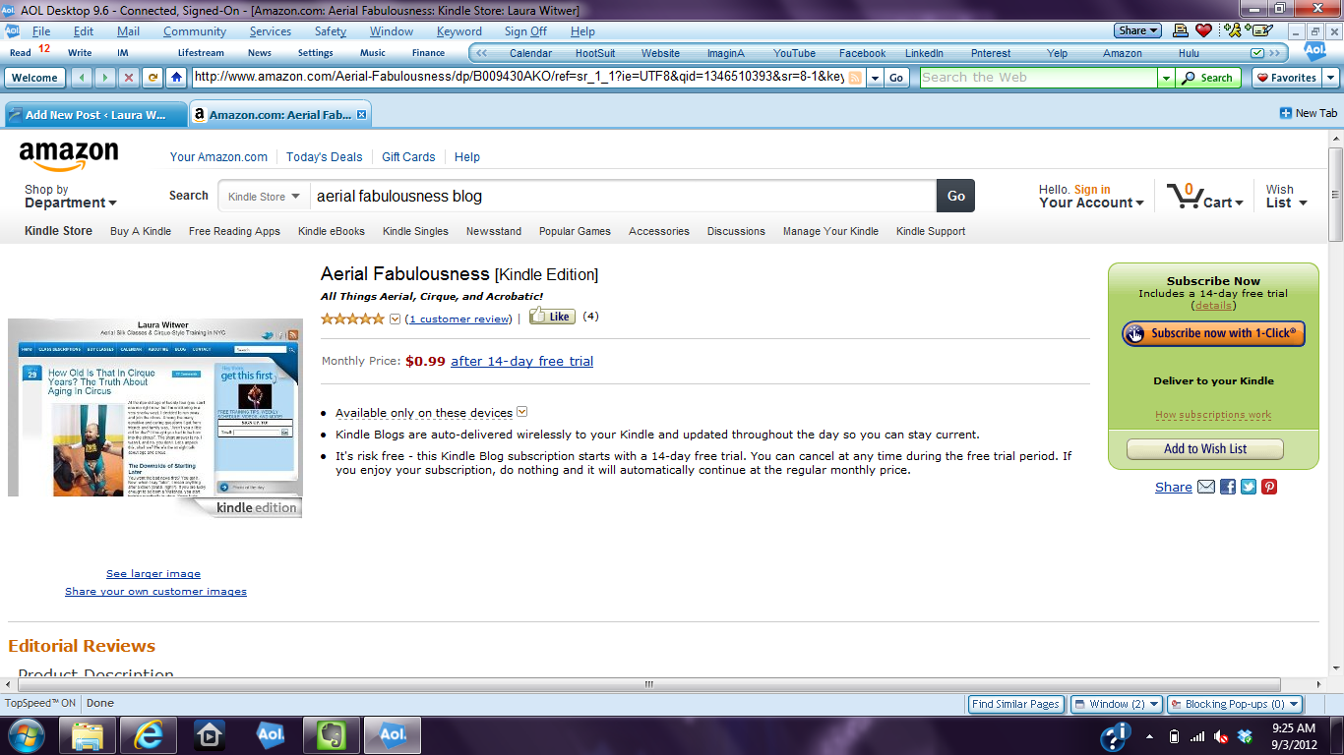Viewport: 1344px width, 755px height.
Task: Stop page loading with red X button
Action: [x=129, y=78]
